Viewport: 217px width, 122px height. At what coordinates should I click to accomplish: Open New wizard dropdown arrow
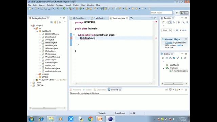[x=33, y=8]
